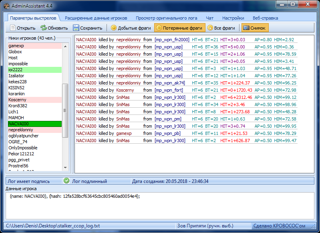Click the Обновить green arrows icon
Screen dimensions: 320x233
(44, 28)
